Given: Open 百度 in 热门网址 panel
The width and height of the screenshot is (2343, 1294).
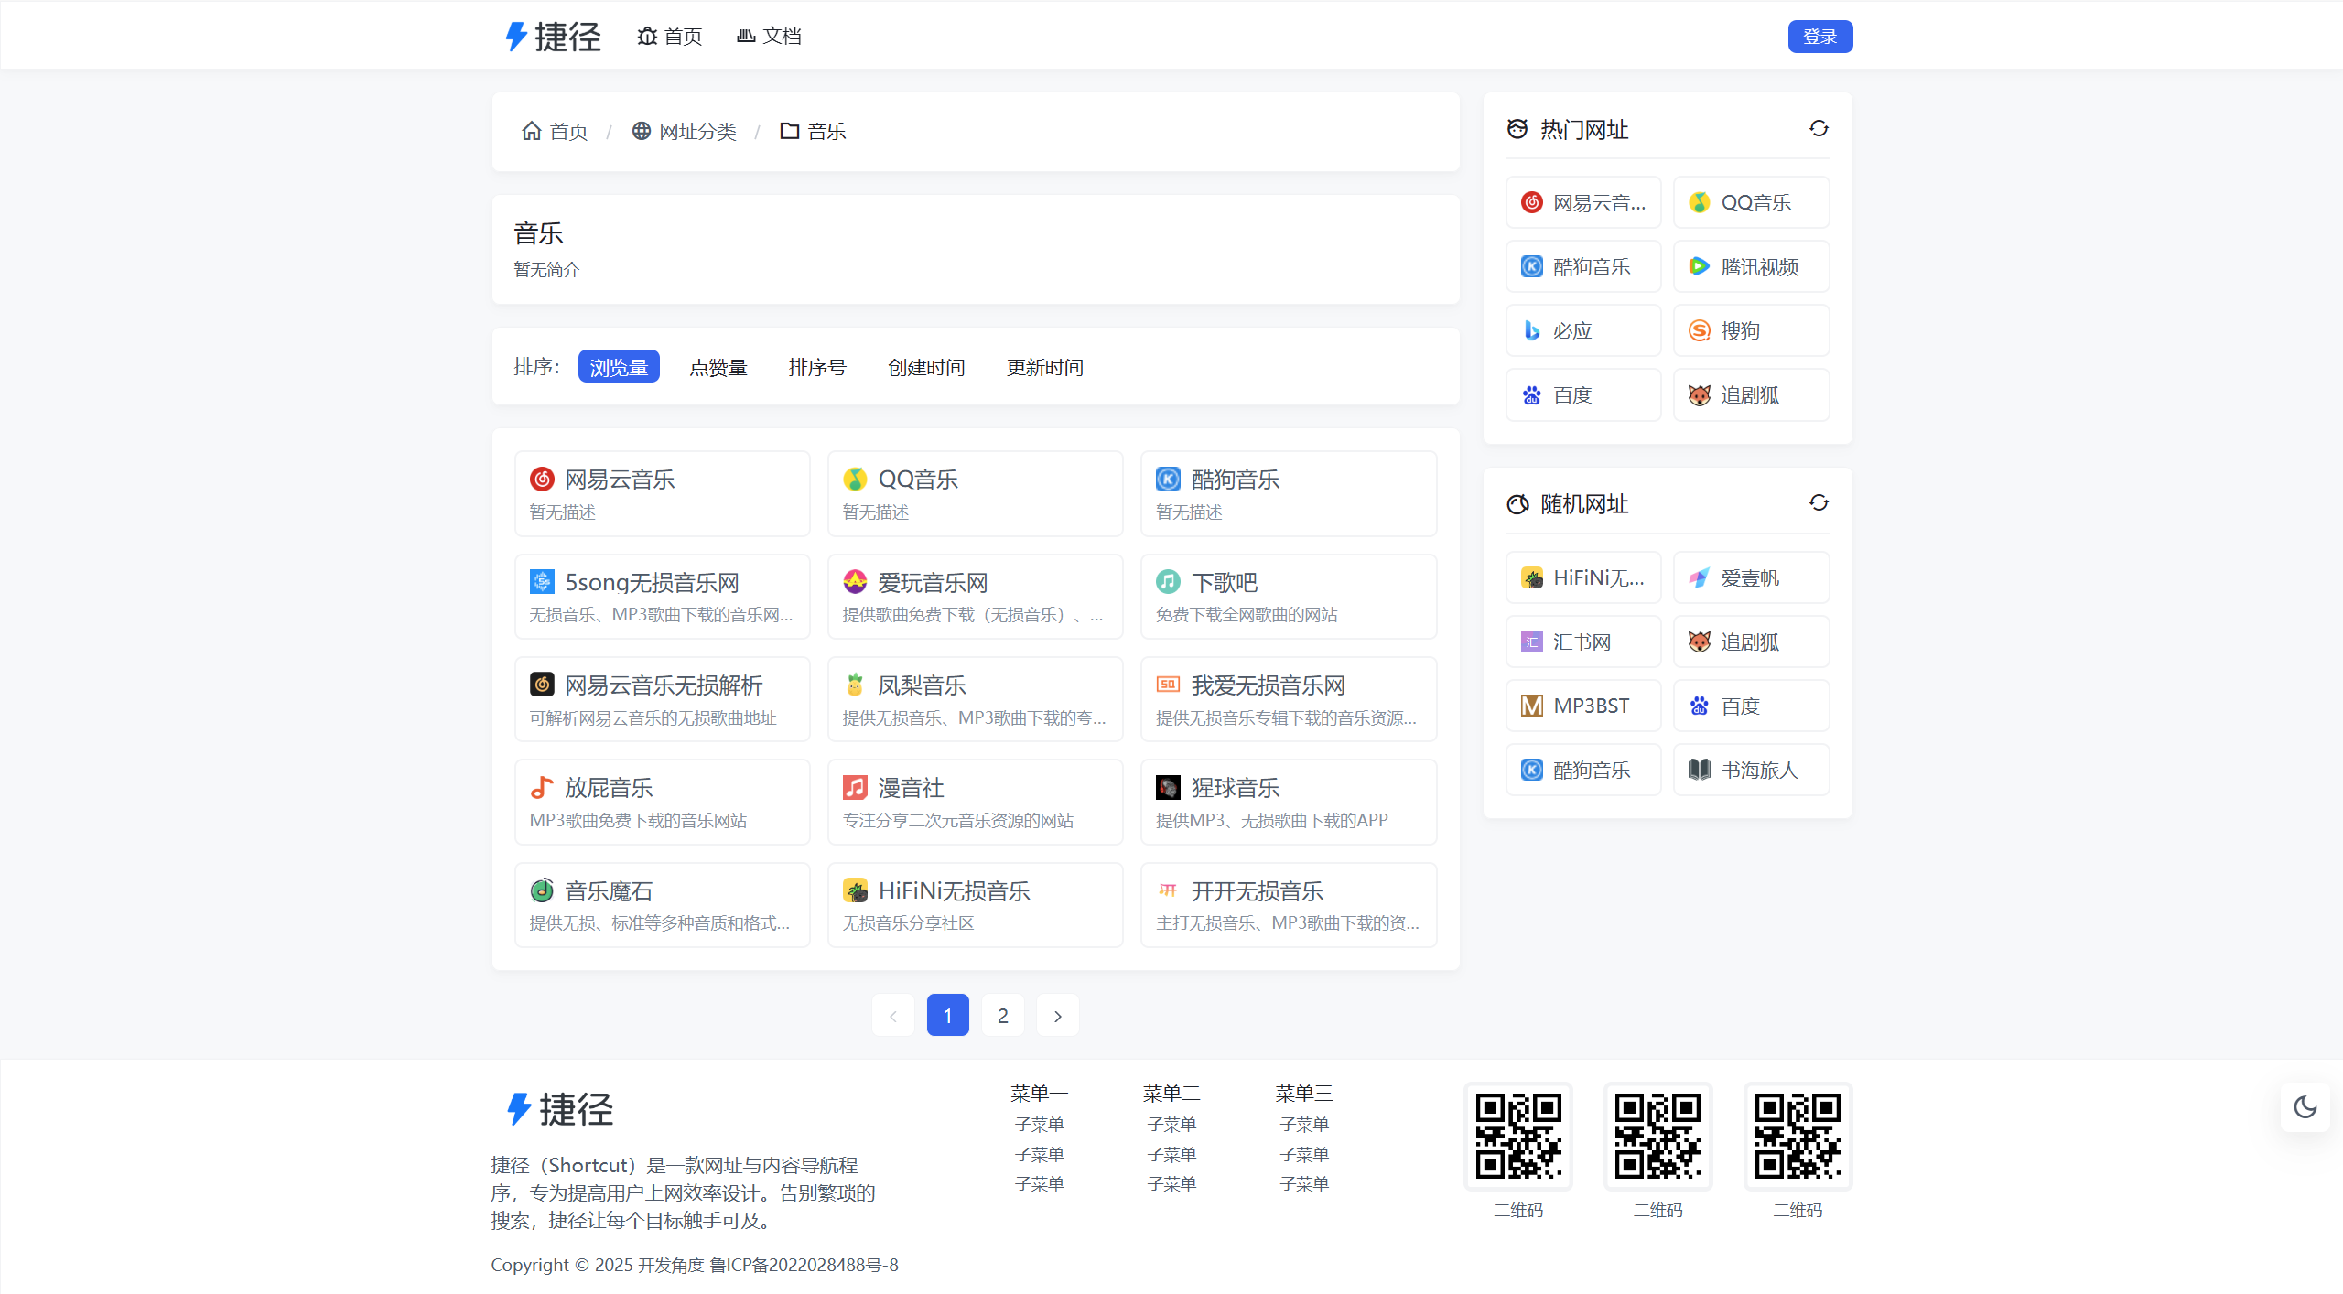Looking at the screenshot, I should 1583,395.
